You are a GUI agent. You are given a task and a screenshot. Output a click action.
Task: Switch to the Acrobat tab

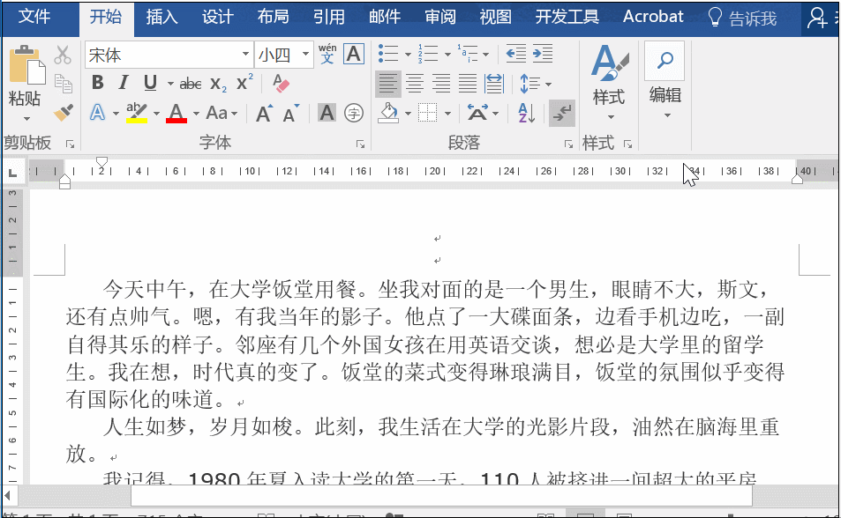coord(653,17)
